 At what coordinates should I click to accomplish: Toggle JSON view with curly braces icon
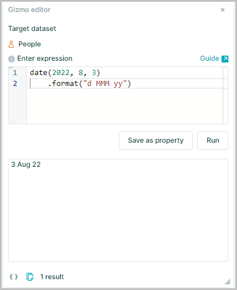coord(14,277)
